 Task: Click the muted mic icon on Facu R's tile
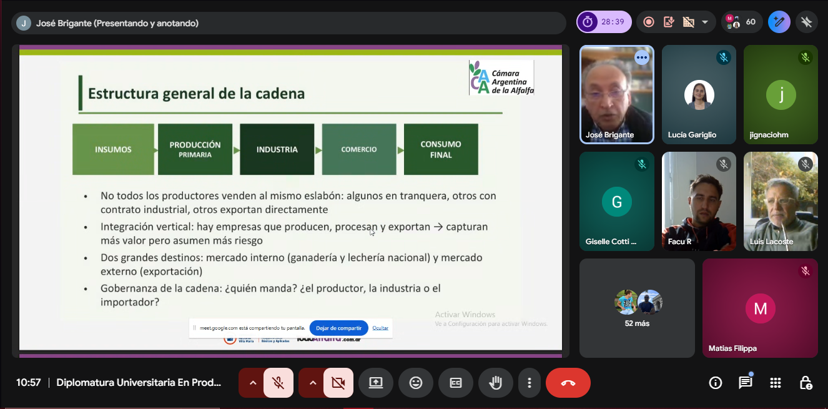(724, 164)
